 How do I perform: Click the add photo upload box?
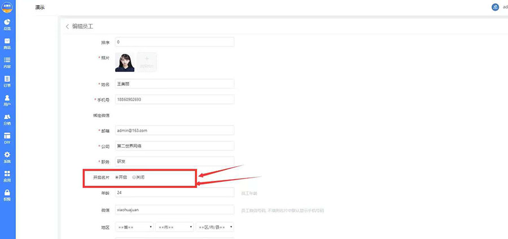click(147, 62)
